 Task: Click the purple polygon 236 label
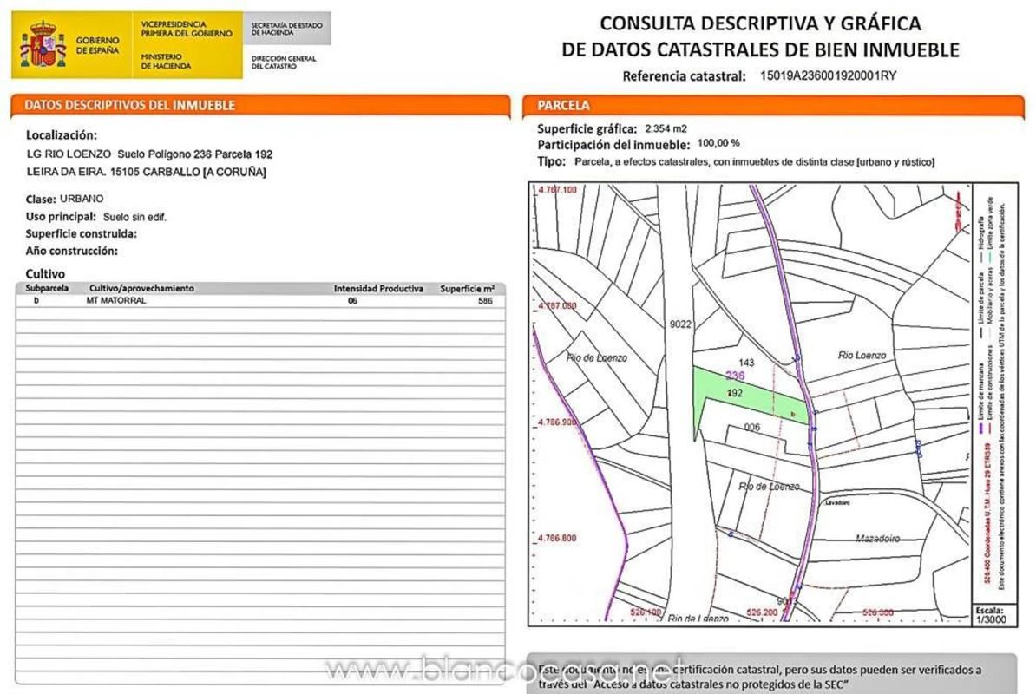pyautogui.click(x=735, y=376)
